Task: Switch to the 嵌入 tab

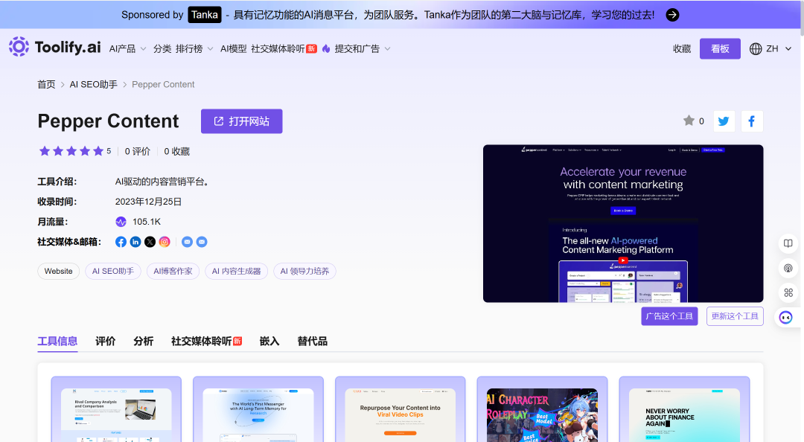Action: pos(269,341)
